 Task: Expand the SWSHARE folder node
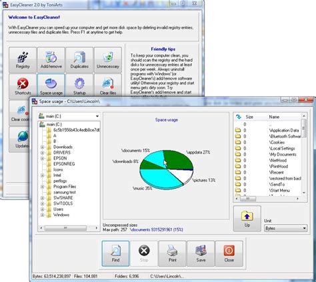tap(42, 198)
